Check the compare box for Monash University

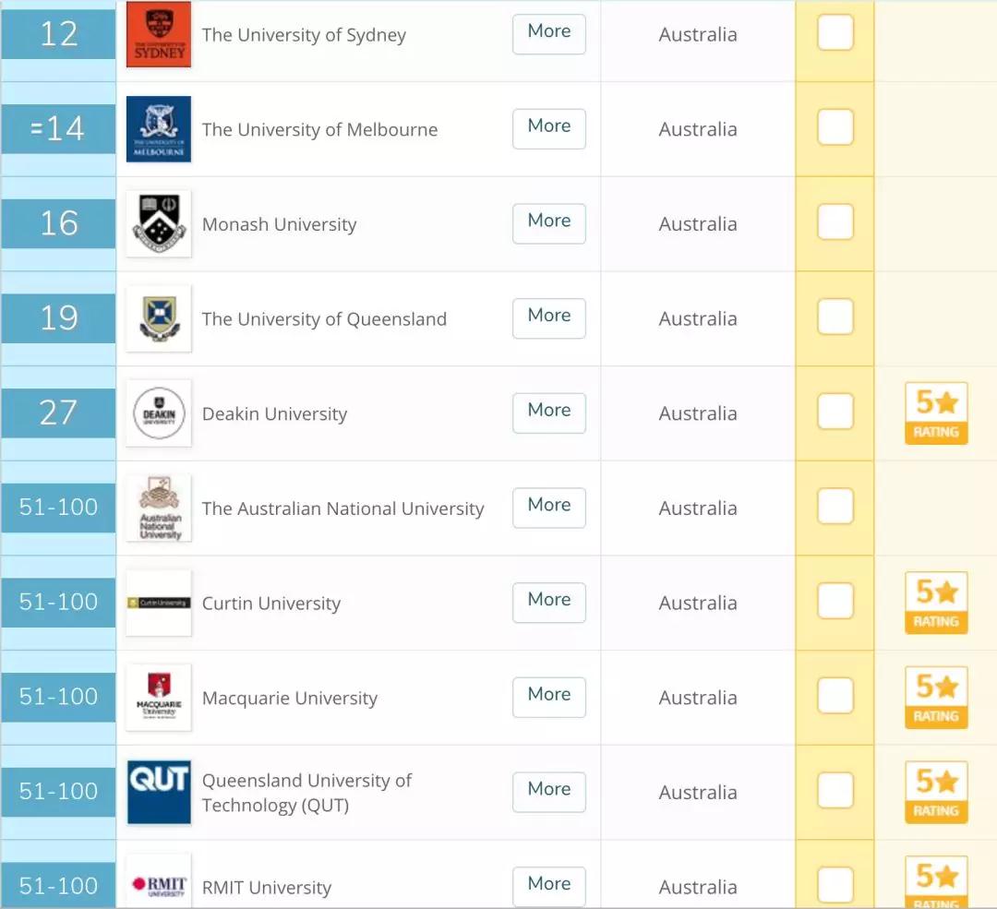(x=835, y=223)
